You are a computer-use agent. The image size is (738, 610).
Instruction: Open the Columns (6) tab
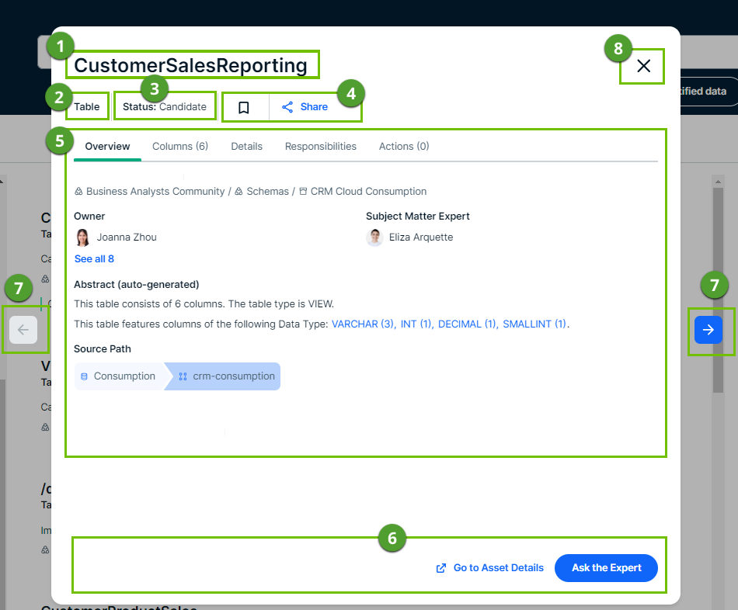180,146
